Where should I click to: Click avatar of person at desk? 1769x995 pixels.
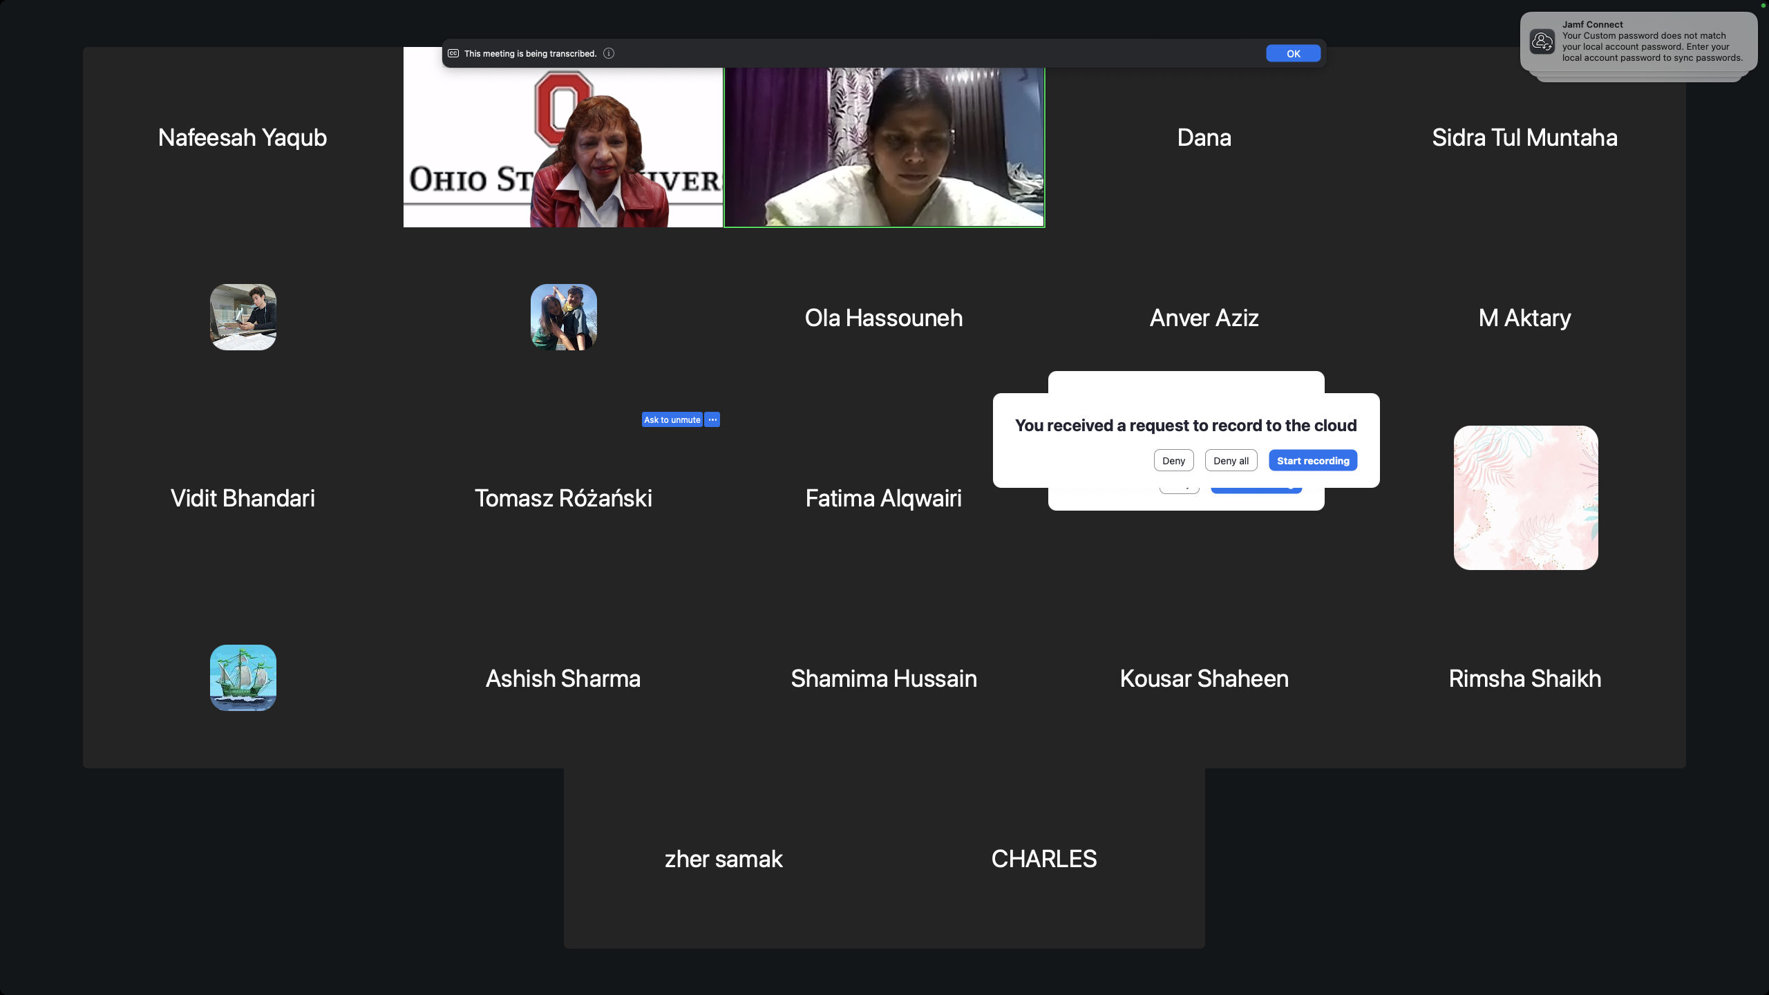tap(243, 317)
